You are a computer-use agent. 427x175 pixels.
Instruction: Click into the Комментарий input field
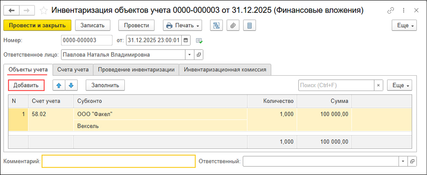[118, 161]
